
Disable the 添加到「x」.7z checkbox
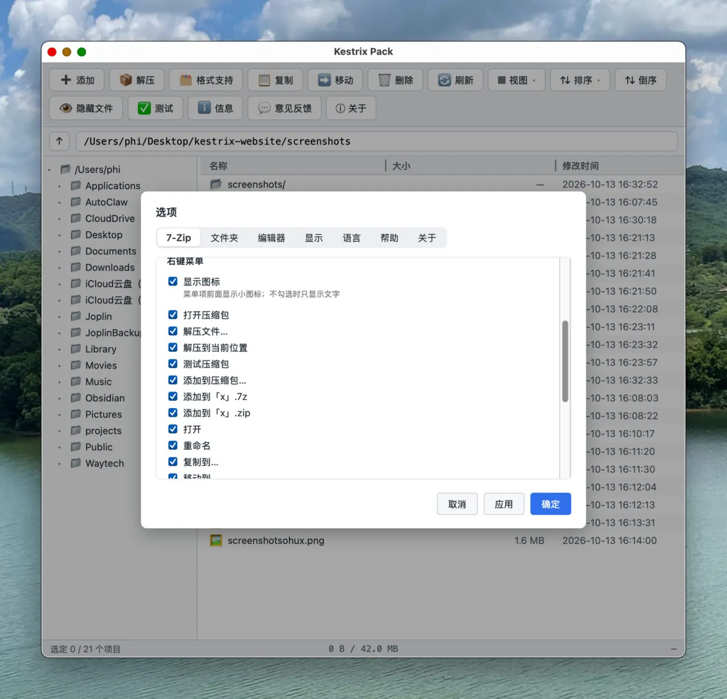[x=173, y=396]
